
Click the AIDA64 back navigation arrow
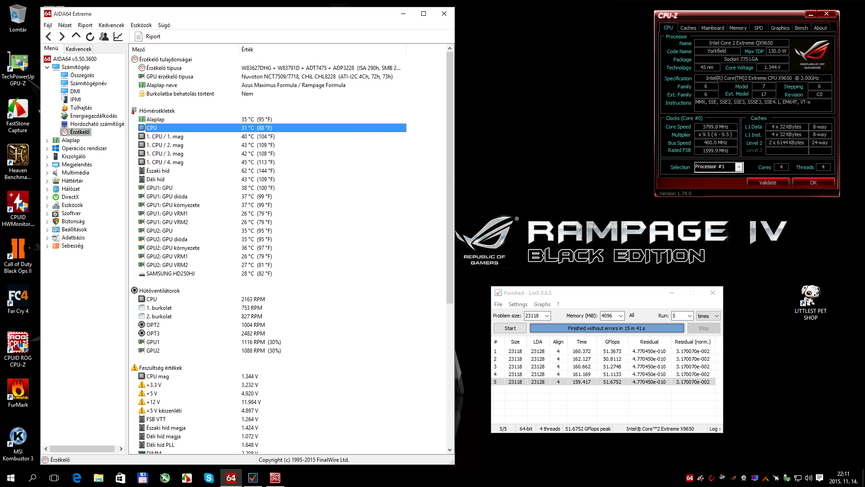[x=49, y=37]
